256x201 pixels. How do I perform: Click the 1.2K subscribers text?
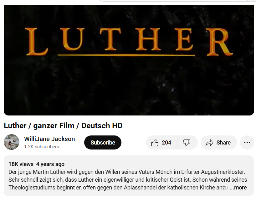pos(42,147)
